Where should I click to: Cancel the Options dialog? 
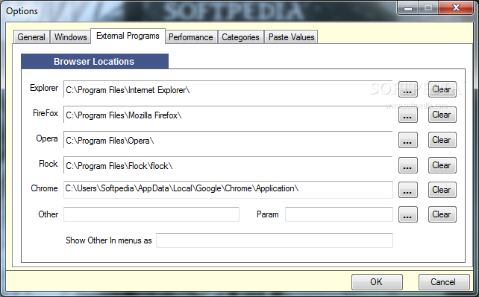point(444,282)
